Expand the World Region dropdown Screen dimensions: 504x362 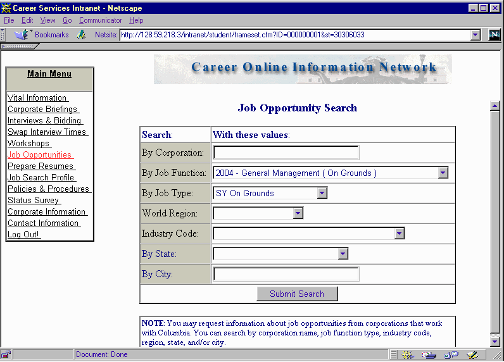click(x=298, y=213)
